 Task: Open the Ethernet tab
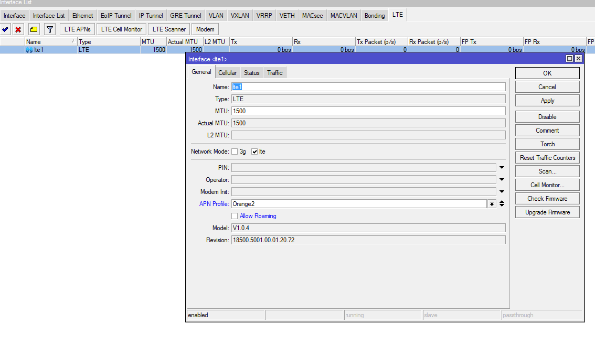tap(83, 16)
